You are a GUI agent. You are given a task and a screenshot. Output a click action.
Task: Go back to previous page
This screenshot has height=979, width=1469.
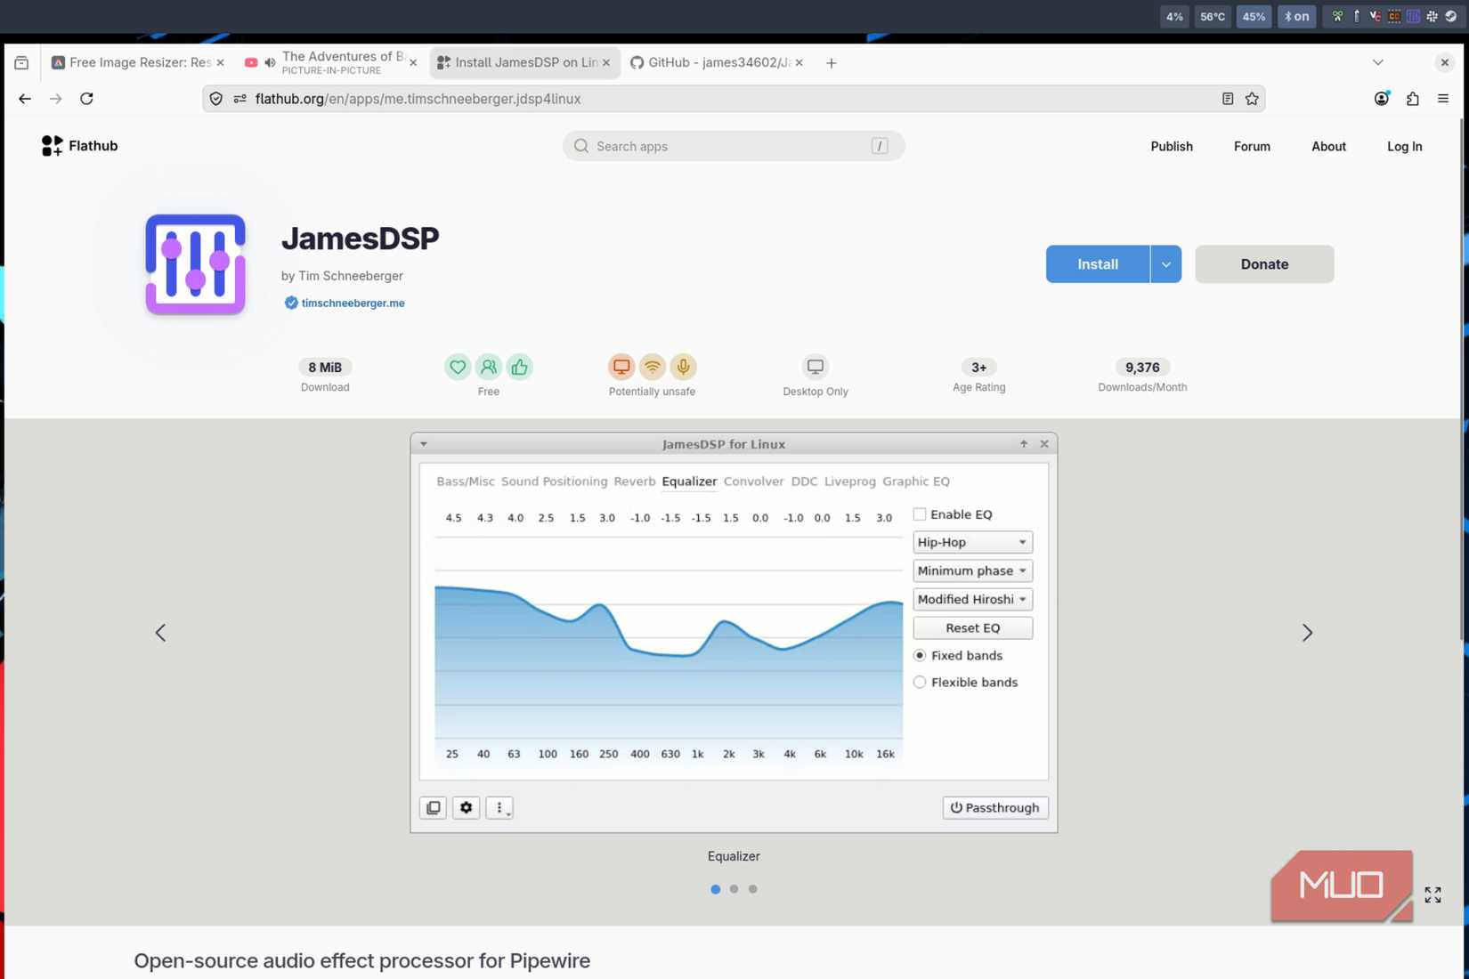pos(25,99)
